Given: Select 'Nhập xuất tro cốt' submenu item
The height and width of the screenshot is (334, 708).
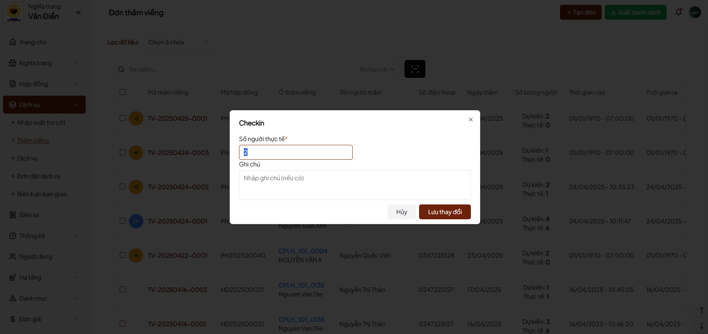Looking at the screenshot, I should tap(41, 123).
